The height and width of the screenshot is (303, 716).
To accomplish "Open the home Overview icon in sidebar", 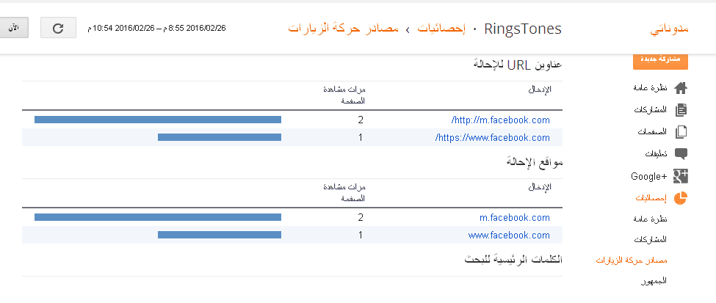I will (x=680, y=88).
